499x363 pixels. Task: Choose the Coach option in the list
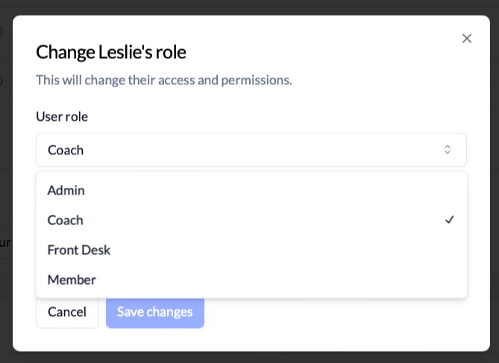251,220
